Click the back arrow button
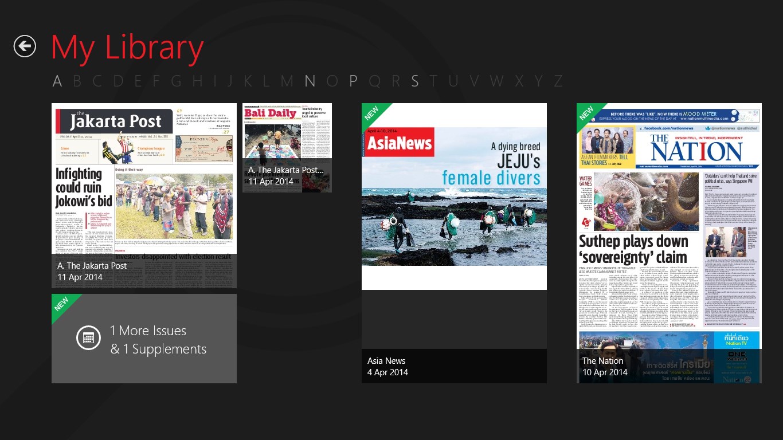783x440 pixels. tap(25, 46)
